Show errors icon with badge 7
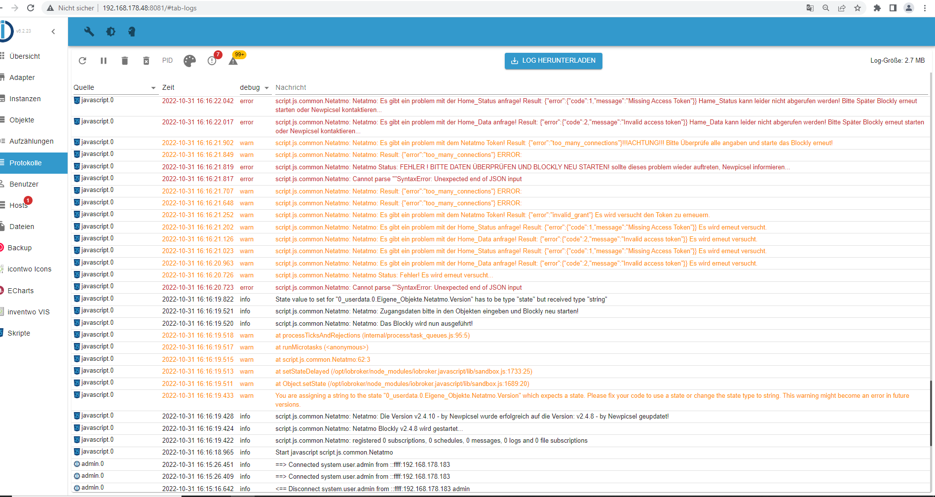The image size is (935, 497). (212, 61)
